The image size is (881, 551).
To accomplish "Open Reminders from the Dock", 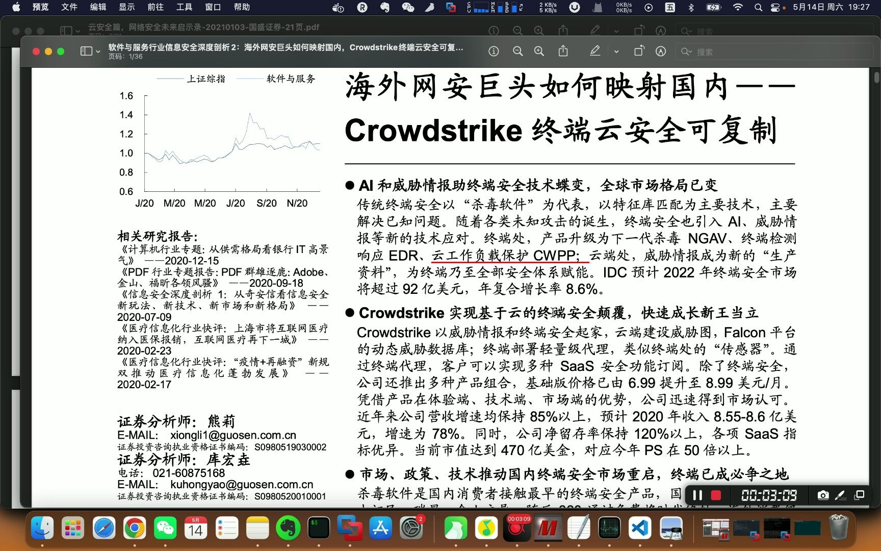I will 227,528.
